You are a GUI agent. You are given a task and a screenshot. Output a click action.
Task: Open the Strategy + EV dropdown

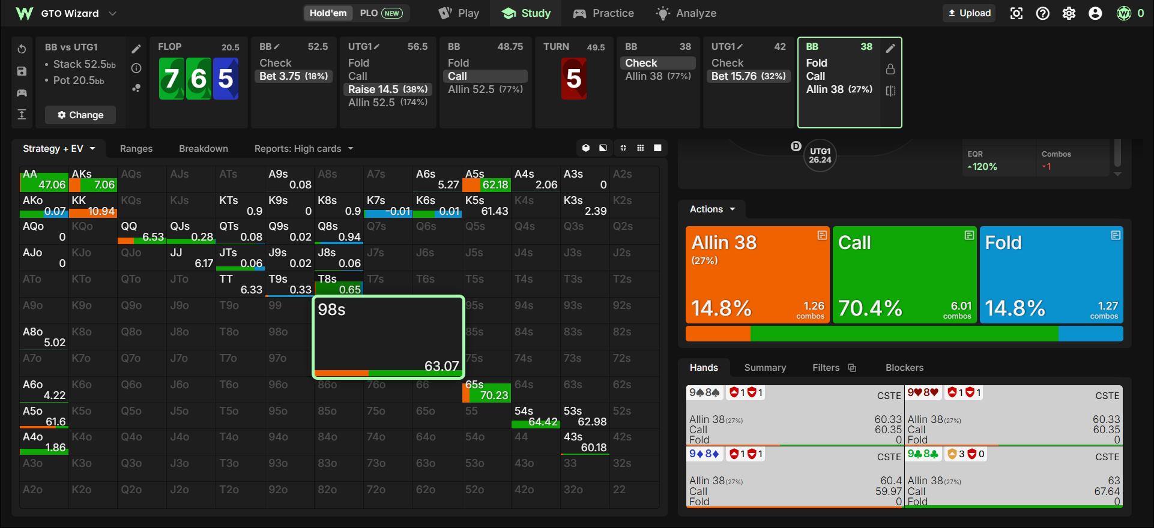(x=59, y=149)
